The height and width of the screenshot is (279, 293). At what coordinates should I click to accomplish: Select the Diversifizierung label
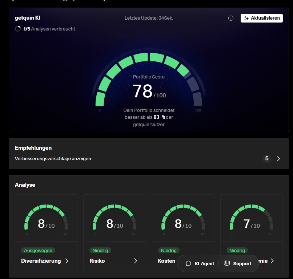pos(41,261)
